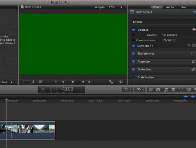Open the Music and Sound browser
Screen dimensions: 196x148
[x=166, y=90]
